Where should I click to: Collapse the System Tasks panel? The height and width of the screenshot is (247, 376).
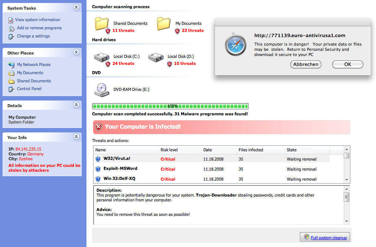pos(76,7)
